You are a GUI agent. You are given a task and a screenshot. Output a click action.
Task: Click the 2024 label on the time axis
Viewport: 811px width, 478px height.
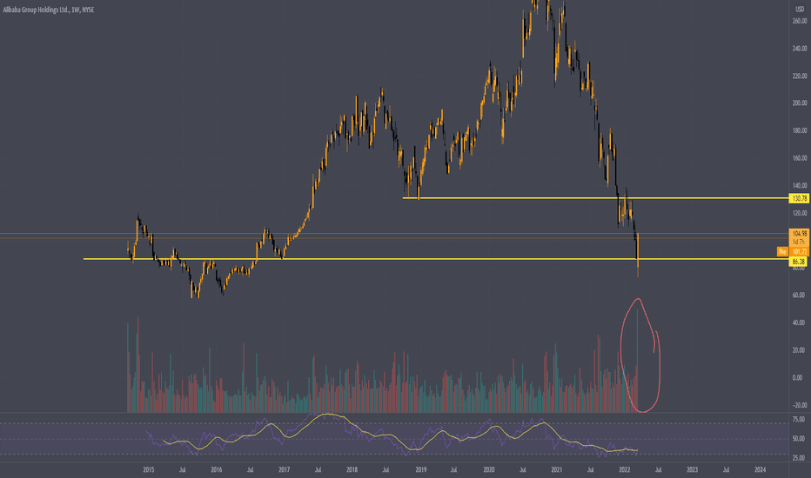click(x=761, y=469)
